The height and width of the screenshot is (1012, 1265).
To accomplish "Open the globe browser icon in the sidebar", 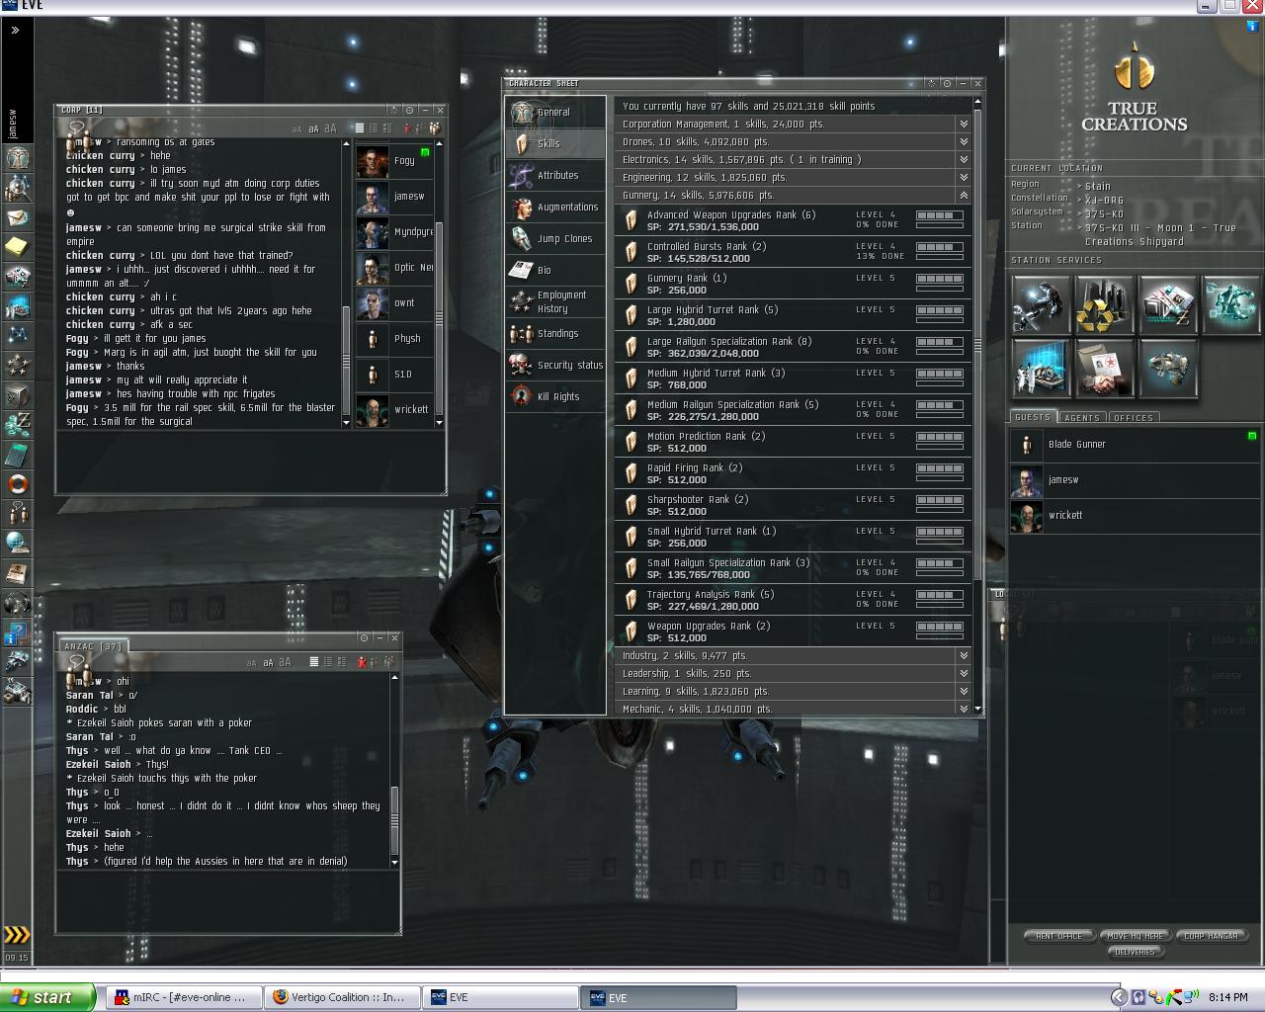I will 17,543.
